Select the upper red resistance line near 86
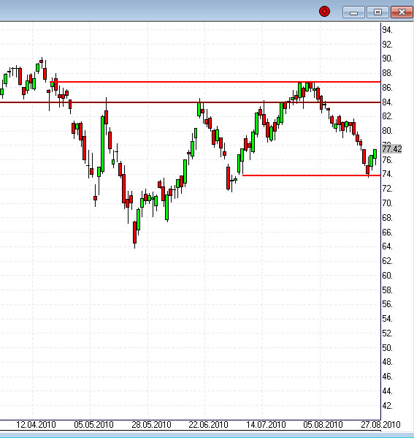 pos(215,82)
